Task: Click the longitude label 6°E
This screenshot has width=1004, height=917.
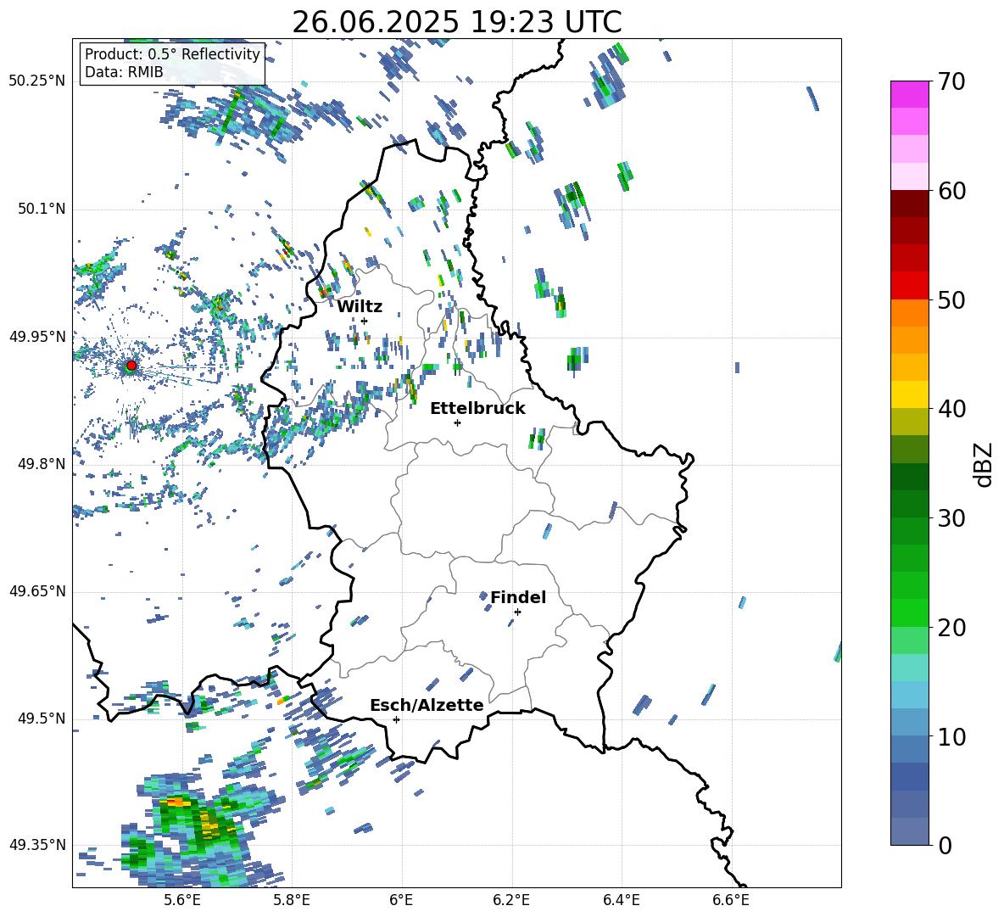Action: [x=401, y=900]
